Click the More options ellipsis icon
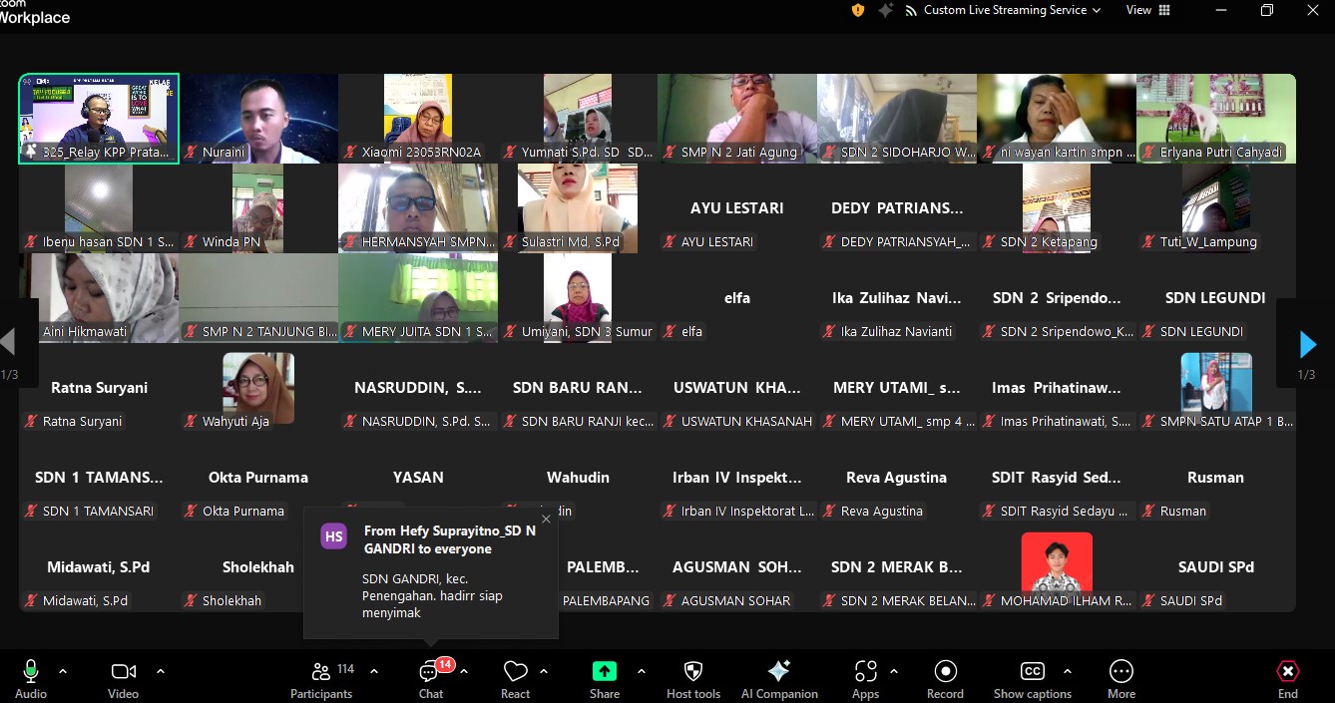This screenshot has width=1335, height=703. coord(1120,672)
